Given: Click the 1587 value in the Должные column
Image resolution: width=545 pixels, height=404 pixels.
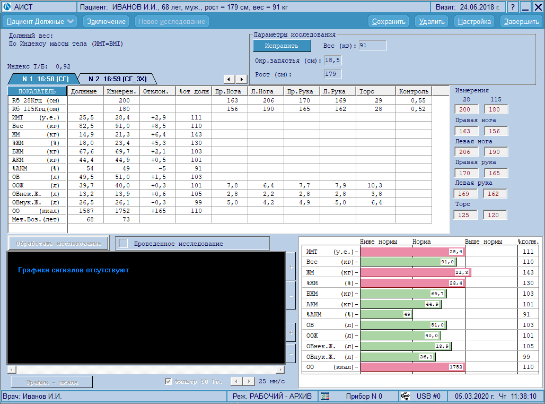Looking at the screenshot, I should [x=85, y=211].
